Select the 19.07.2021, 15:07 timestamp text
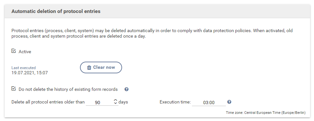 (x=30, y=73)
